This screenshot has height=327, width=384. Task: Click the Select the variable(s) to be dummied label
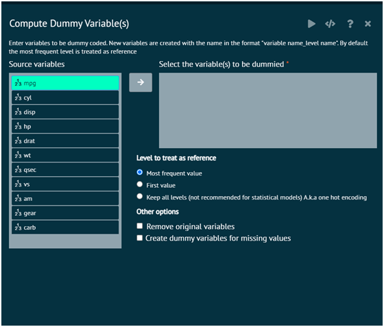[221, 64]
